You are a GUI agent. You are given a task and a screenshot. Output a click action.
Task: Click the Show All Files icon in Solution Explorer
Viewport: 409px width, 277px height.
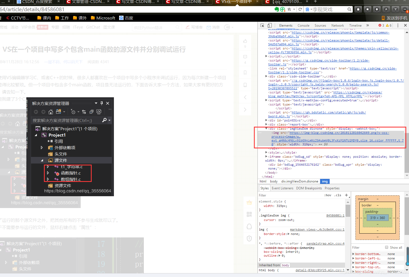99,112
